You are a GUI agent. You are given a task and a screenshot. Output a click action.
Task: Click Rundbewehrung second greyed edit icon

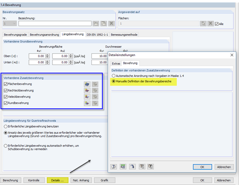pyautogui.click(x=95, y=103)
